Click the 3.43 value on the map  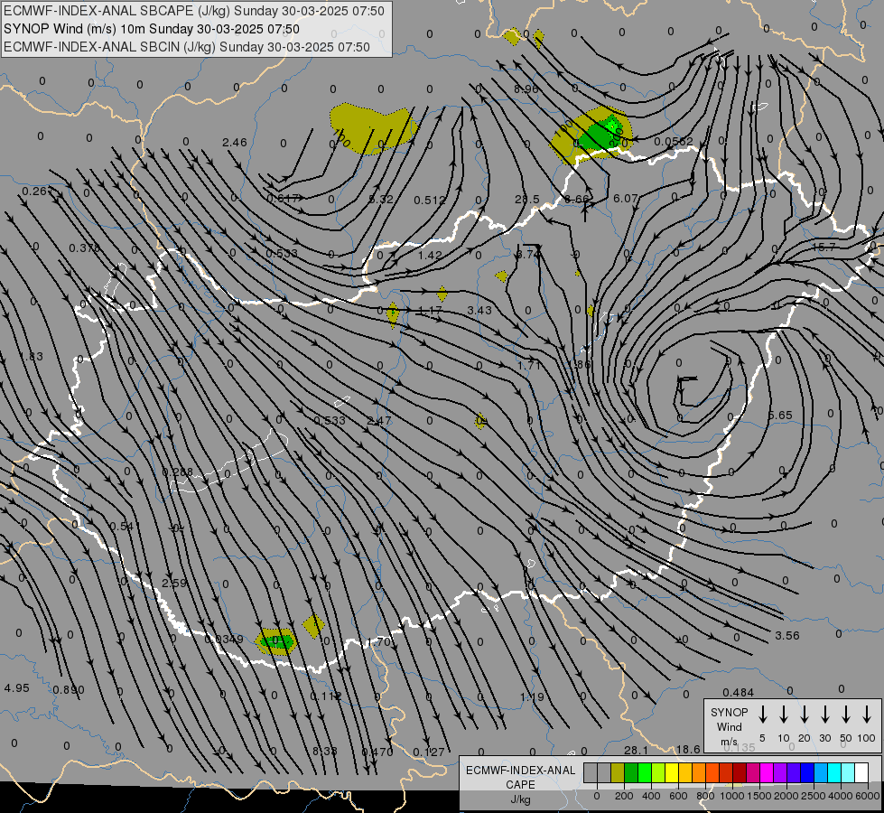[479, 311]
